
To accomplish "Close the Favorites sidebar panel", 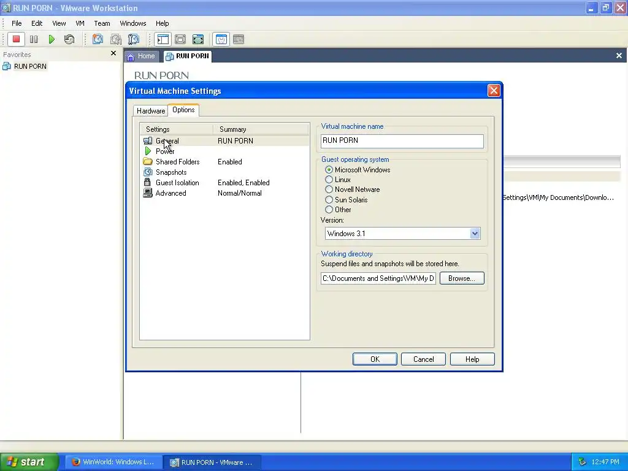I will (113, 53).
